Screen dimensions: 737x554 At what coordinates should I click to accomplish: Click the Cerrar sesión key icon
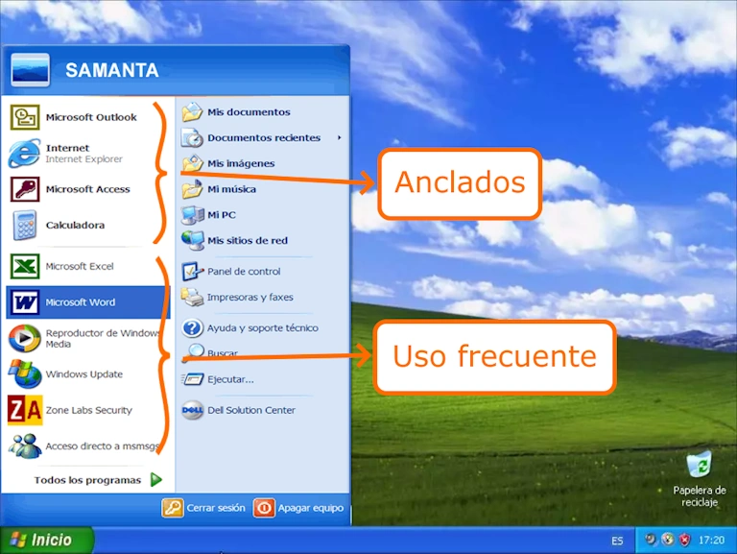[173, 508]
